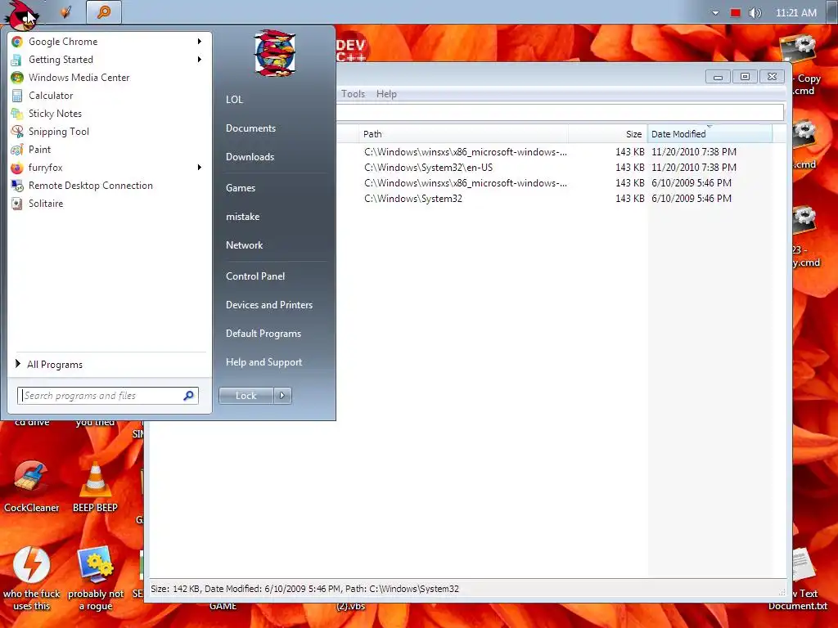Click the red flag tray icon

click(736, 13)
